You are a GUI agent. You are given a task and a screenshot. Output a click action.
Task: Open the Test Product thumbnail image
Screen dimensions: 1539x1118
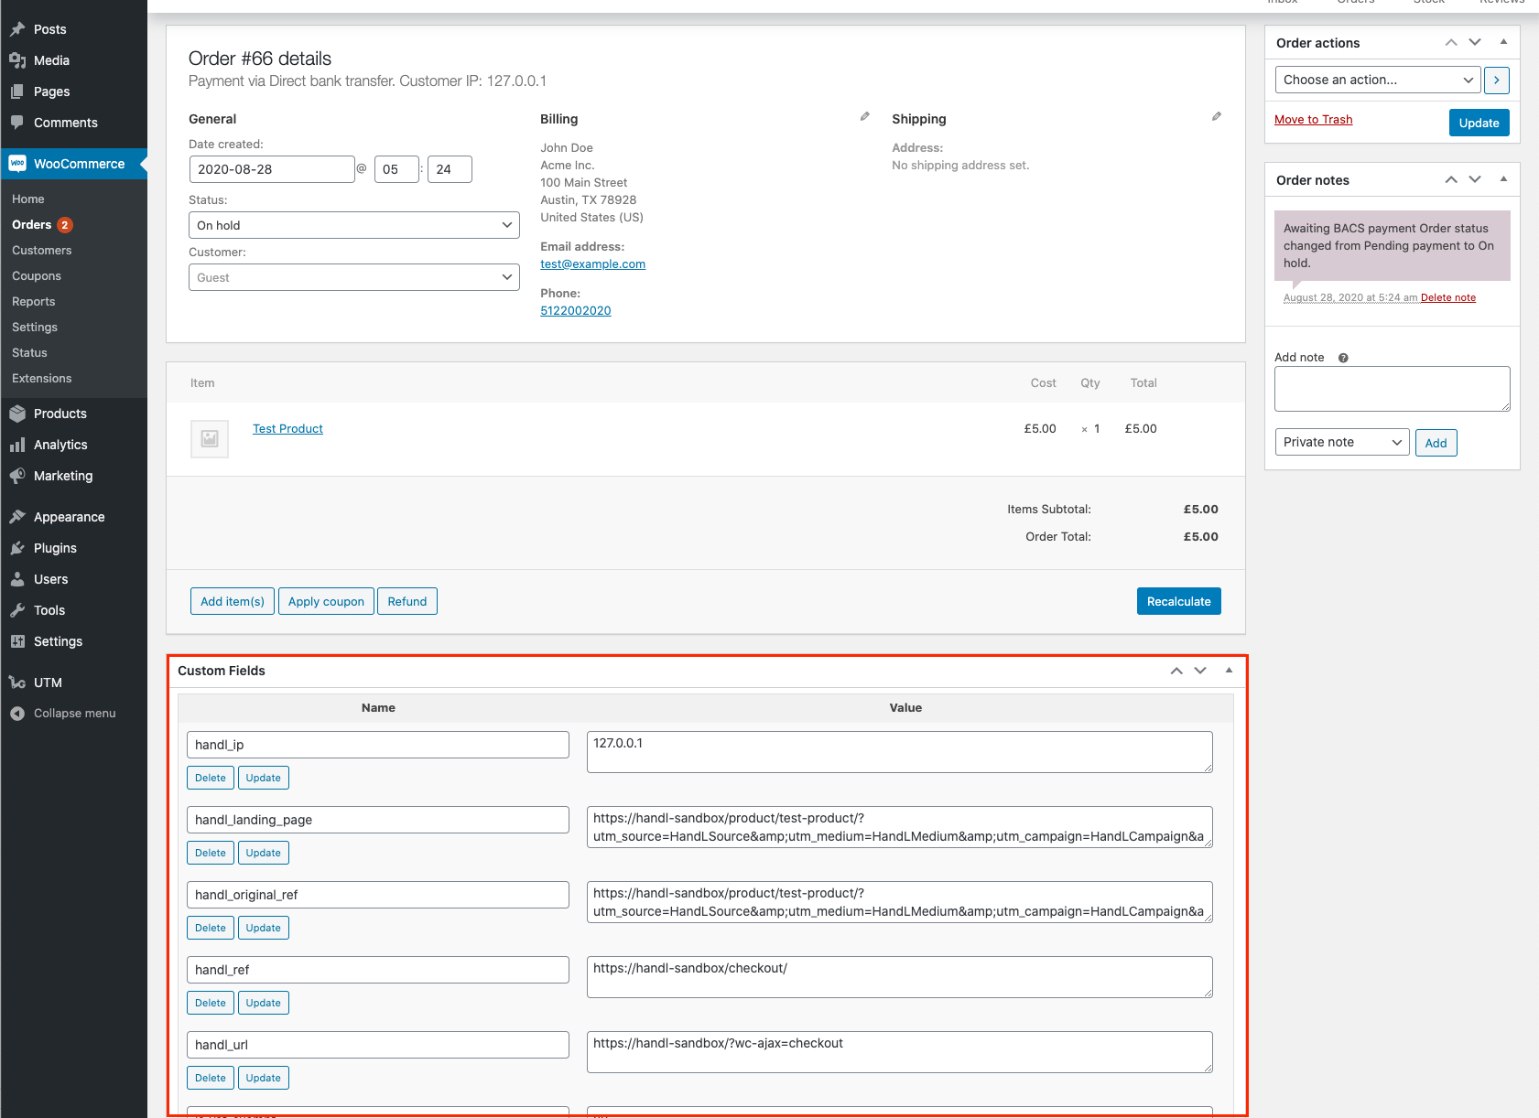tap(210, 439)
